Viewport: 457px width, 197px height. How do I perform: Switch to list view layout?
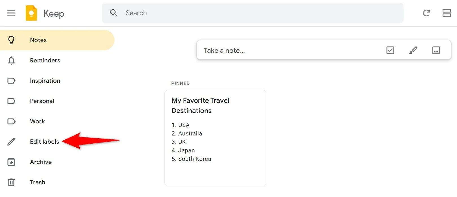point(447,13)
